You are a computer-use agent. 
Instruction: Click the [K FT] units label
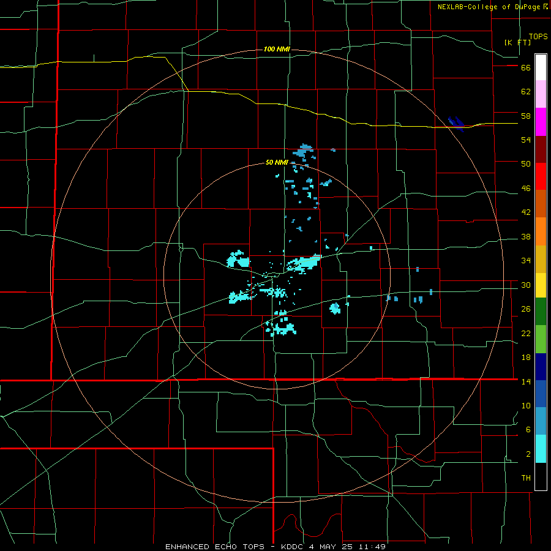coord(517,42)
